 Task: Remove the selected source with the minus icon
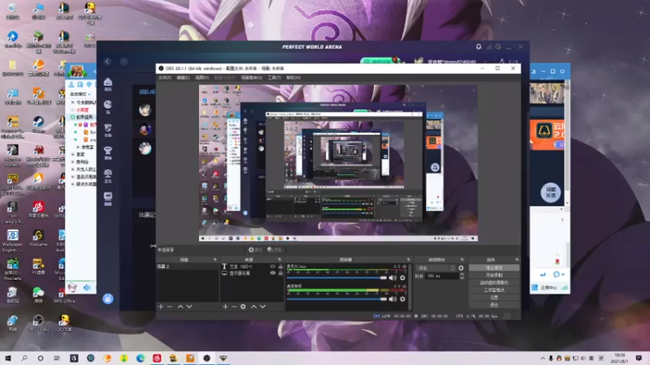(x=234, y=307)
